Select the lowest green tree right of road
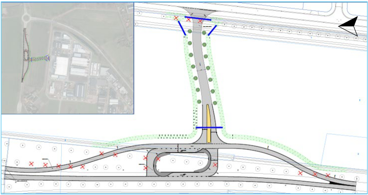Screen dimensions: 368x195 (x=215, y=102)
